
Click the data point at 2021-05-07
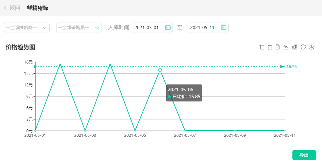(x=185, y=131)
